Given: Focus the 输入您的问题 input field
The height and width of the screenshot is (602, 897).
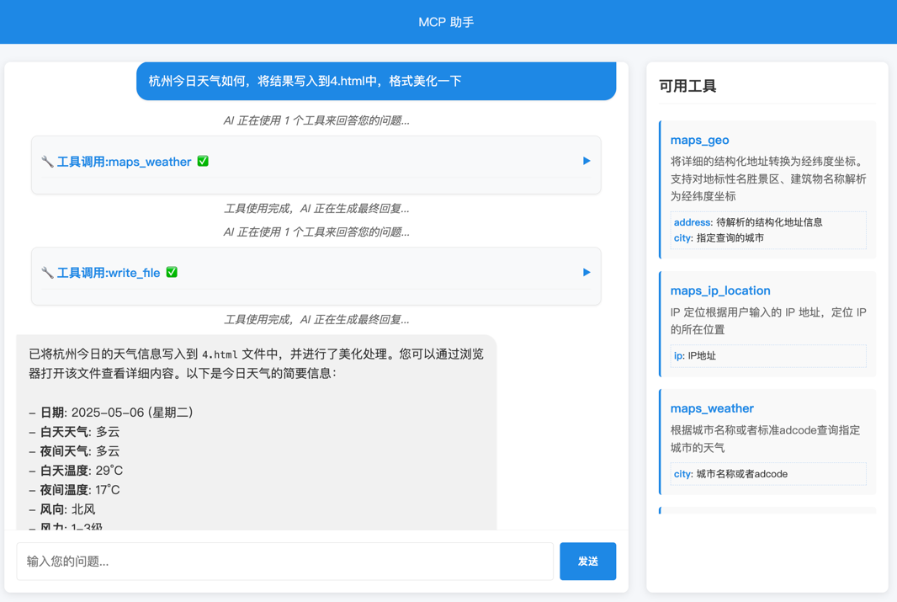Looking at the screenshot, I should coord(285,562).
